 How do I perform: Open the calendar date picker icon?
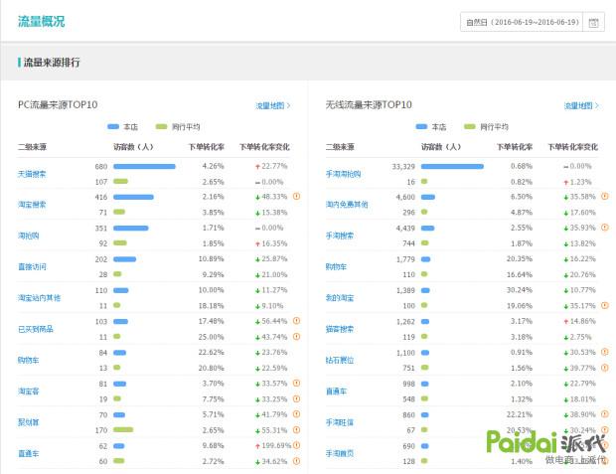[593, 23]
